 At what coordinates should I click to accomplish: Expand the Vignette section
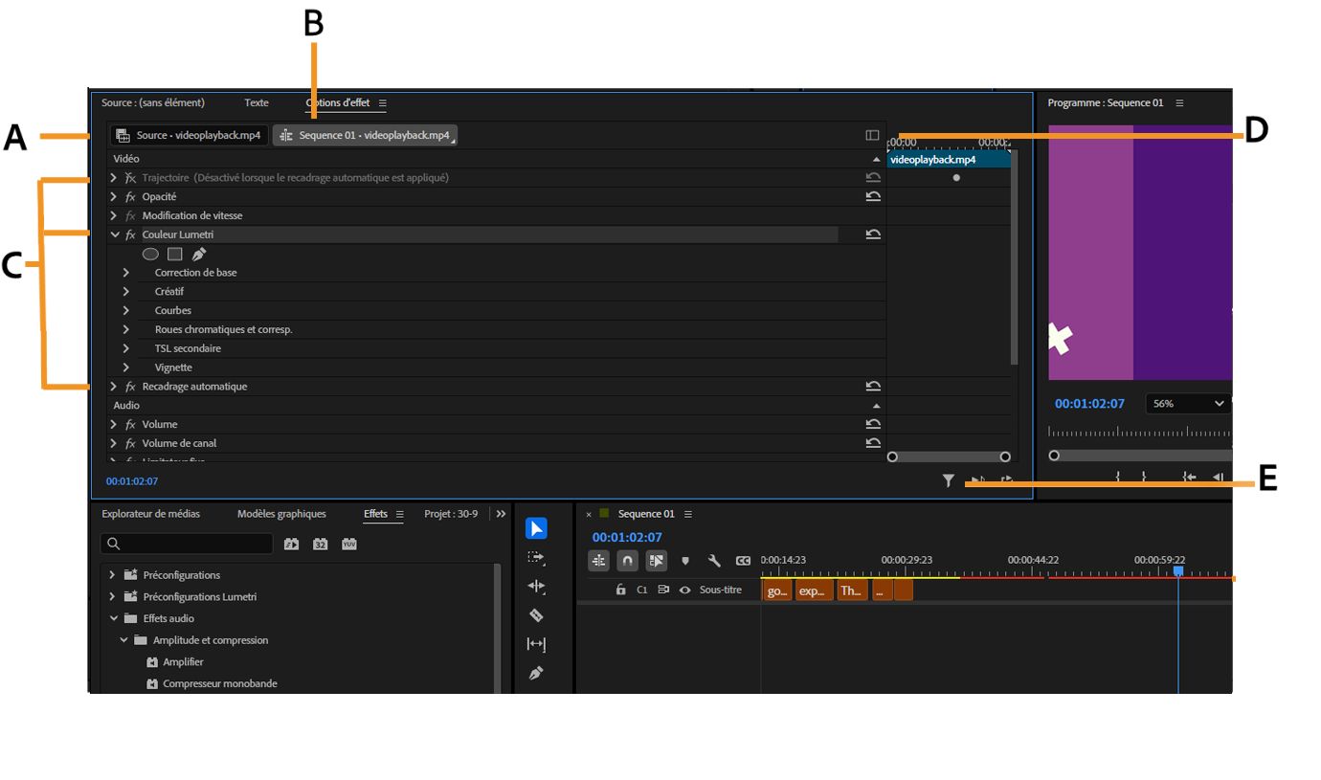125,368
